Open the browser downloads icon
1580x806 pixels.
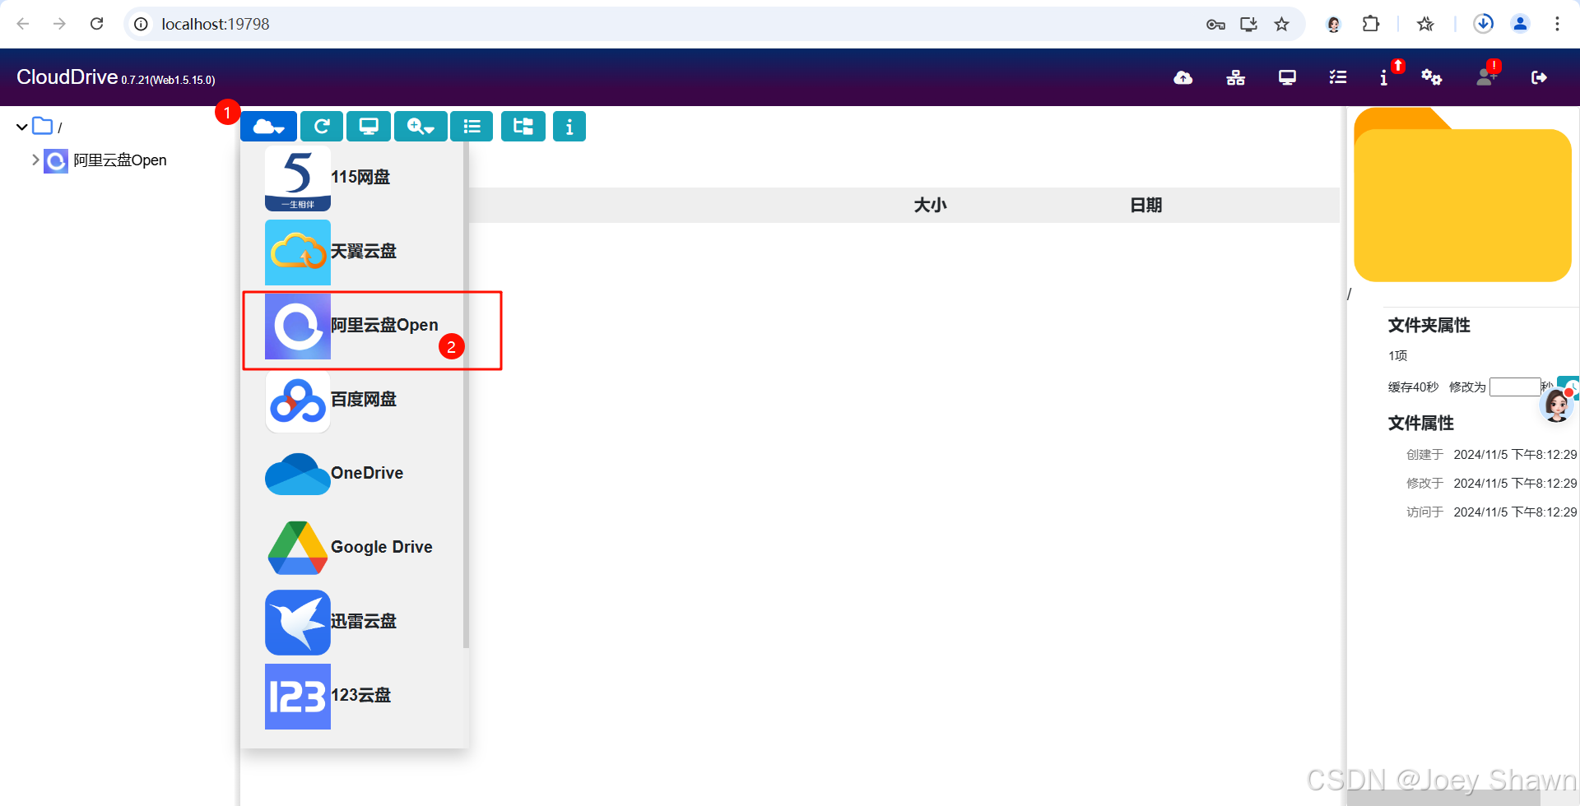click(x=1483, y=24)
